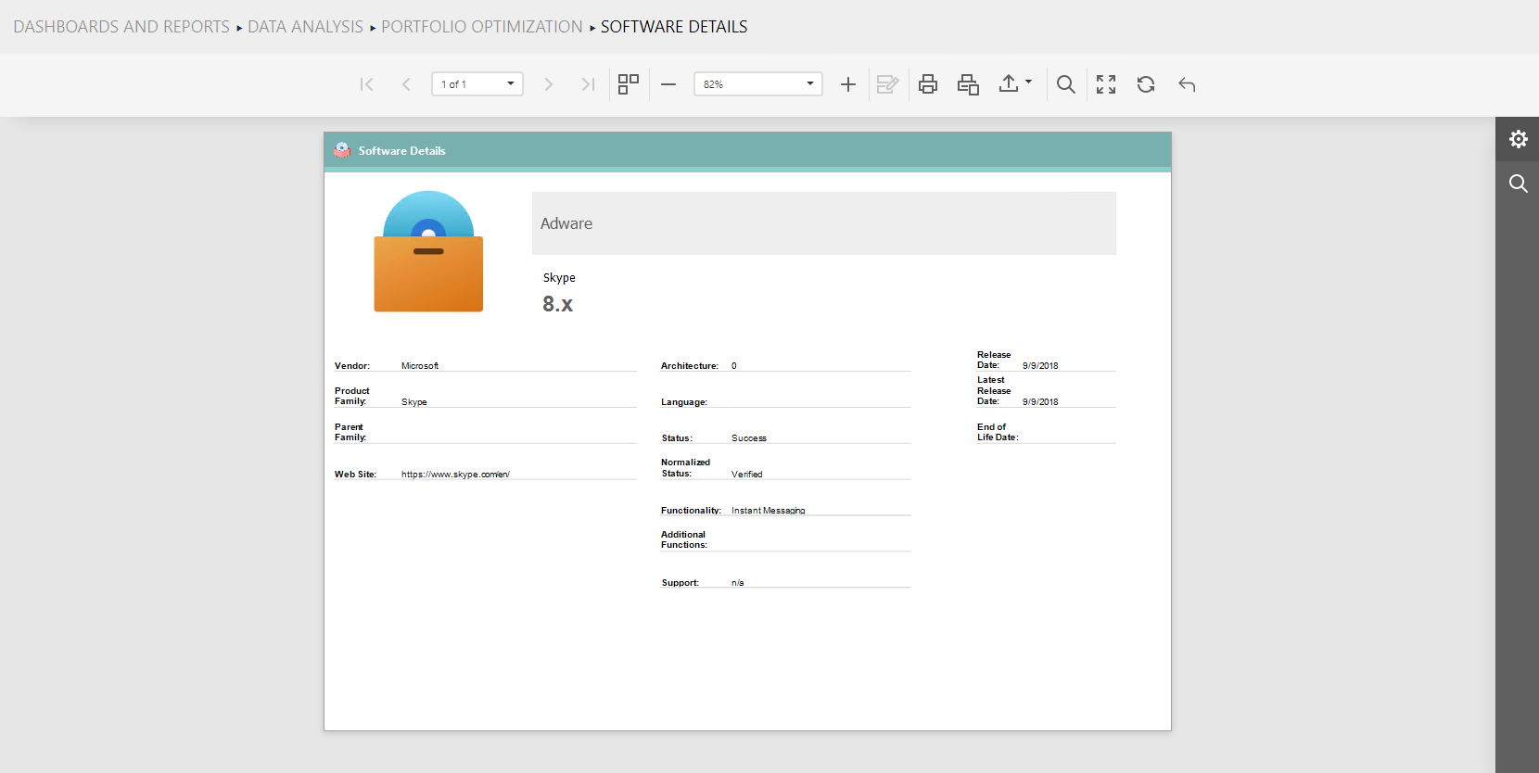This screenshot has width=1539, height=773.
Task: Click the back arrow in toolbar
Action: [x=1187, y=84]
